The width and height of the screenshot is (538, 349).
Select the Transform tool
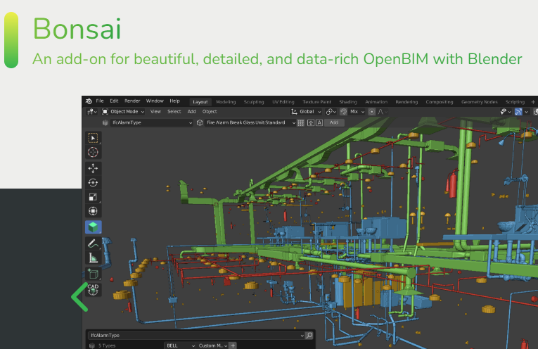coord(93,211)
